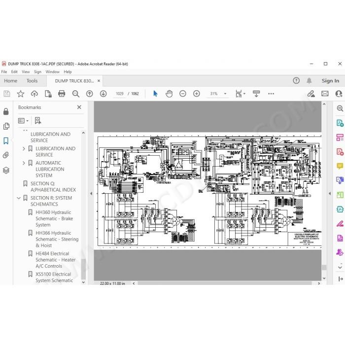Activate the Hand pan tool
The height and width of the screenshot is (345, 345).
[169, 94]
